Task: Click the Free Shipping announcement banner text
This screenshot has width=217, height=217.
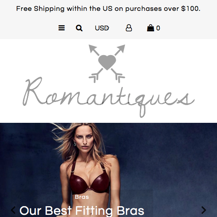Action: tap(108, 9)
